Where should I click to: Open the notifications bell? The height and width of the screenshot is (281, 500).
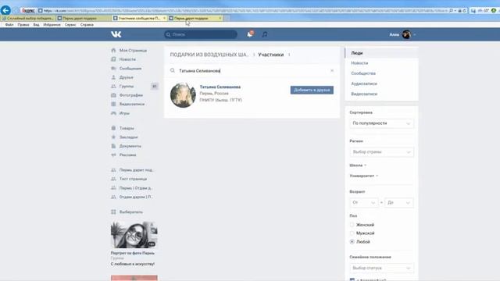[x=250, y=34]
